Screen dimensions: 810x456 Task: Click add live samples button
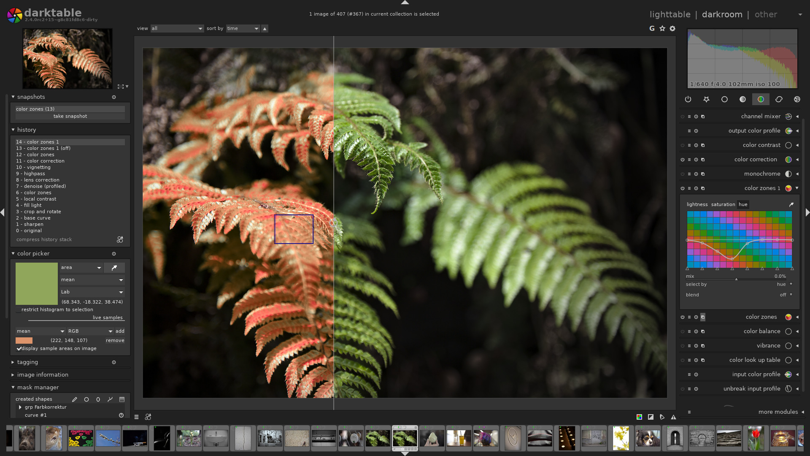120,331
